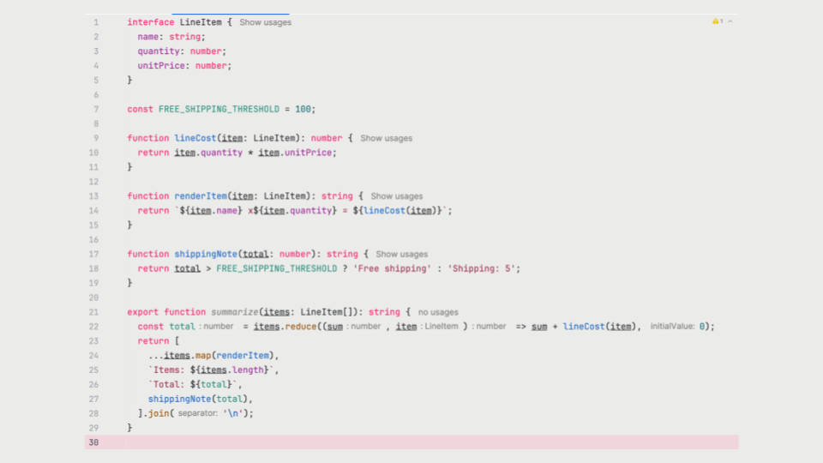Click the highlighted empty line 30
The image size is (823, 463).
pos(411,442)
